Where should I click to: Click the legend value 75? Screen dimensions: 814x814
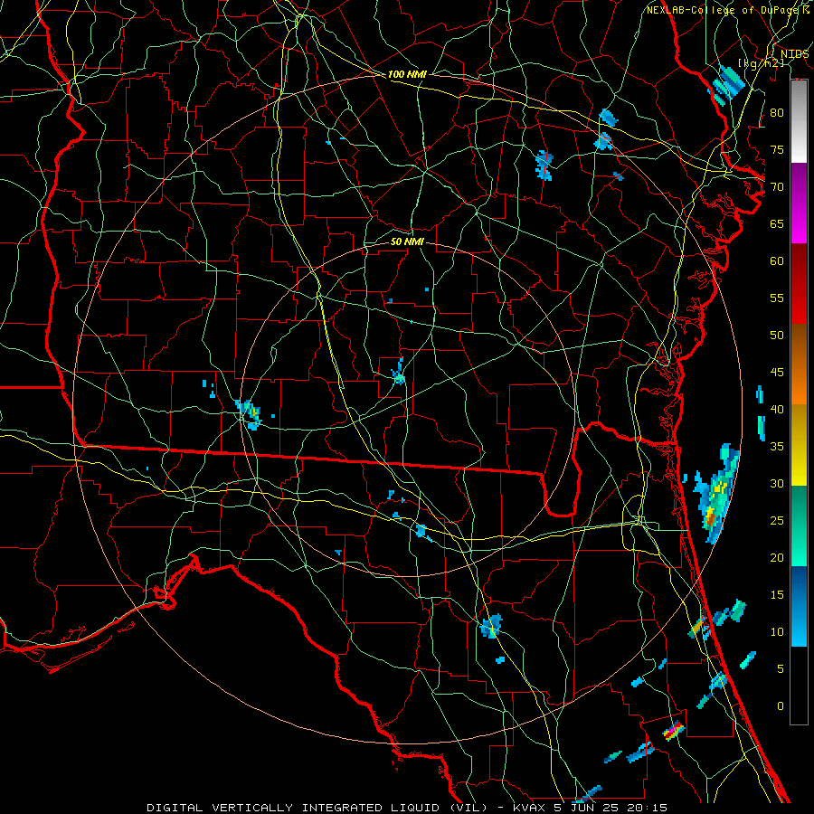tap(777, 149)
